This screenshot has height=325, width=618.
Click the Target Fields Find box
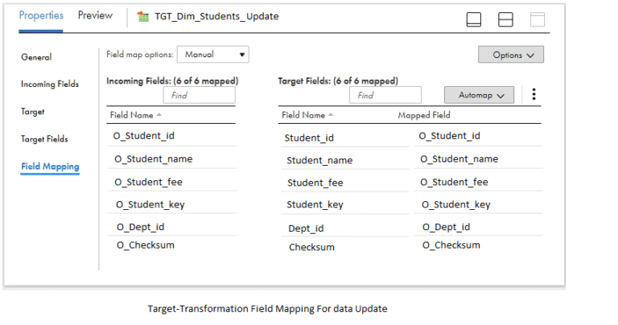coord(385,96)
